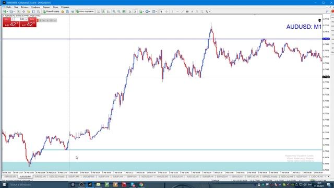Toggle chart shift from right border
Viewport: 334px width, 188px height.
(135, 11)
